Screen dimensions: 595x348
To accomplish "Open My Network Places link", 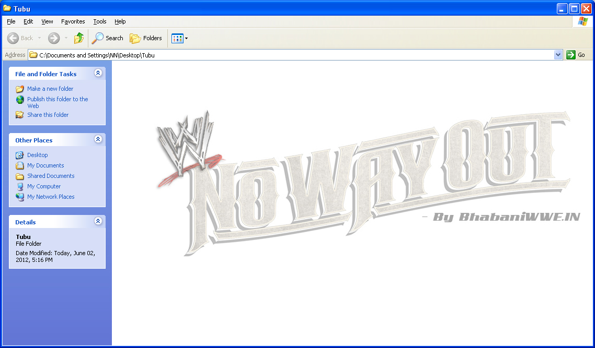I will [x=51, y=197].
